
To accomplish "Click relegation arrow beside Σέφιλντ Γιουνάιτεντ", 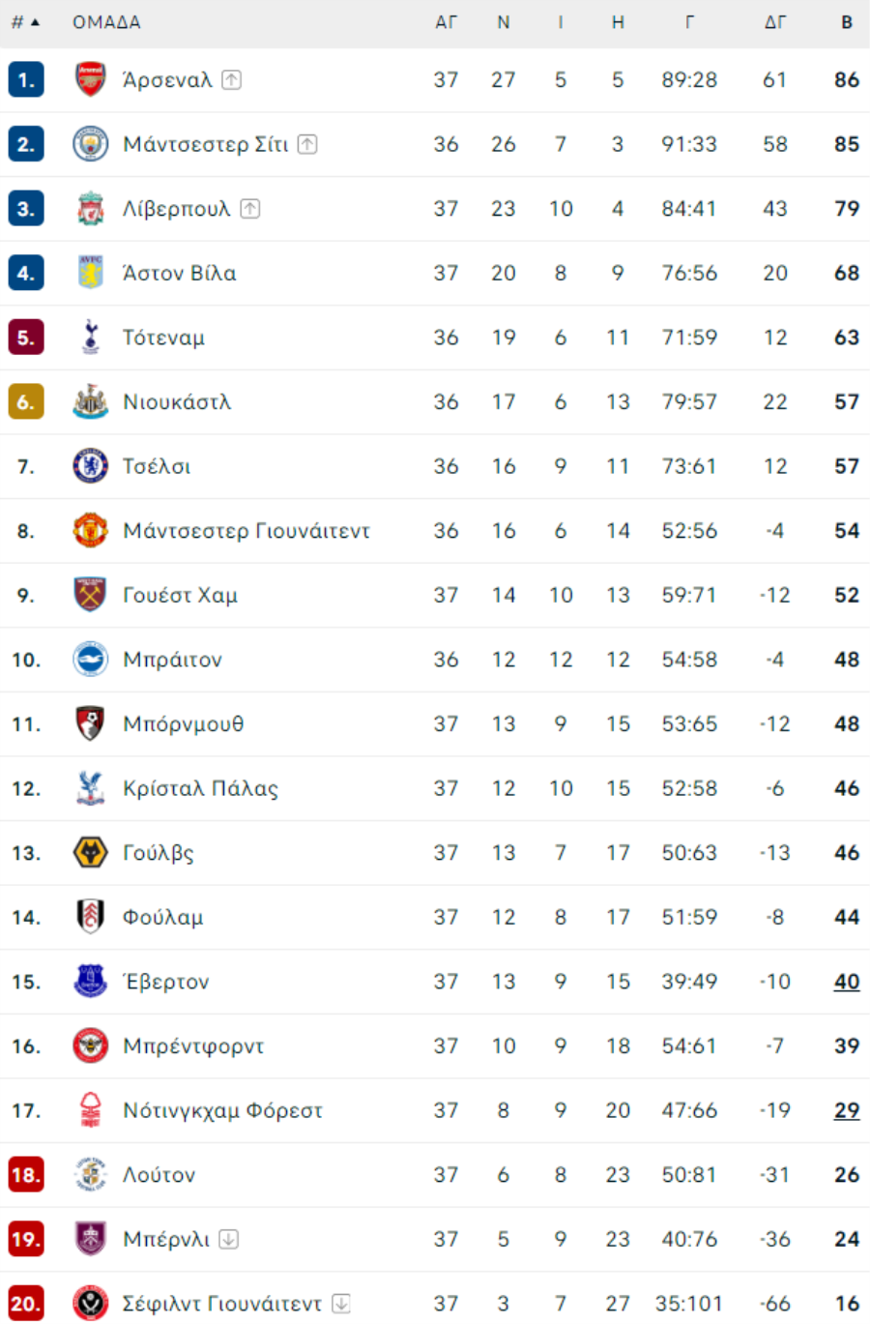I will point(340,1304).
